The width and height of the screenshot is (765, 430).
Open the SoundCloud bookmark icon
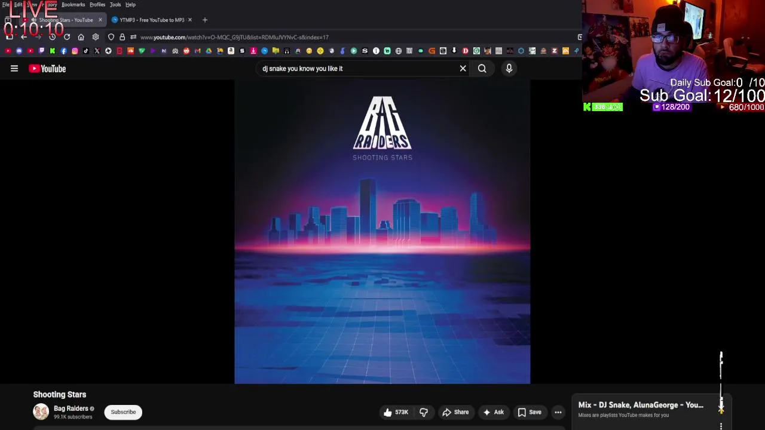tap(130, 51)
